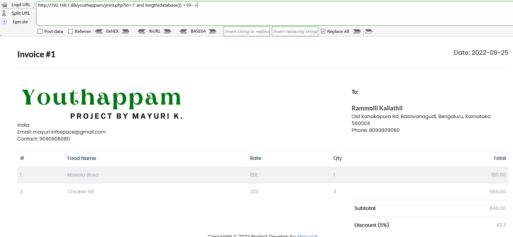The image size is (513, 237).
Task: Click the 'Insert string to replace' field
Action: pyautogui.click(x=247, y=31)
